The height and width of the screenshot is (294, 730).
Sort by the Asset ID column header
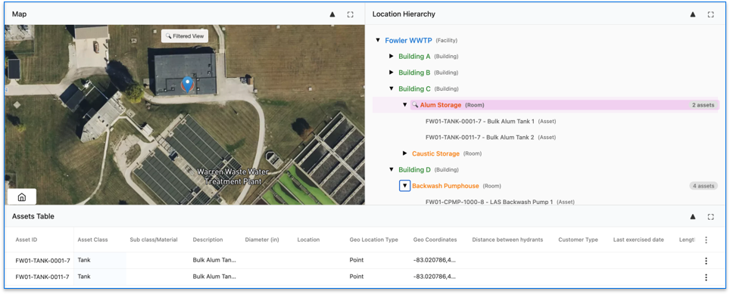tap(27, 240)
